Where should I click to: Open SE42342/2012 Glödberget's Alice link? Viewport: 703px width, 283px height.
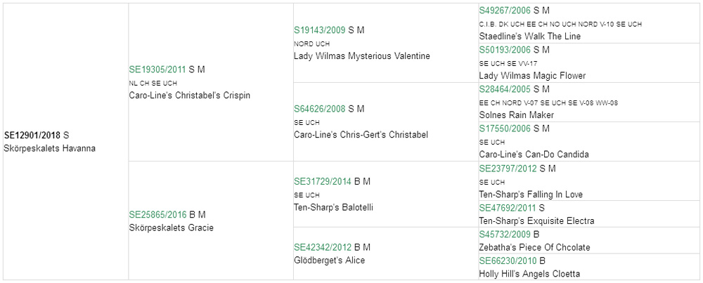pyautogui.click(x=323, y=247)
